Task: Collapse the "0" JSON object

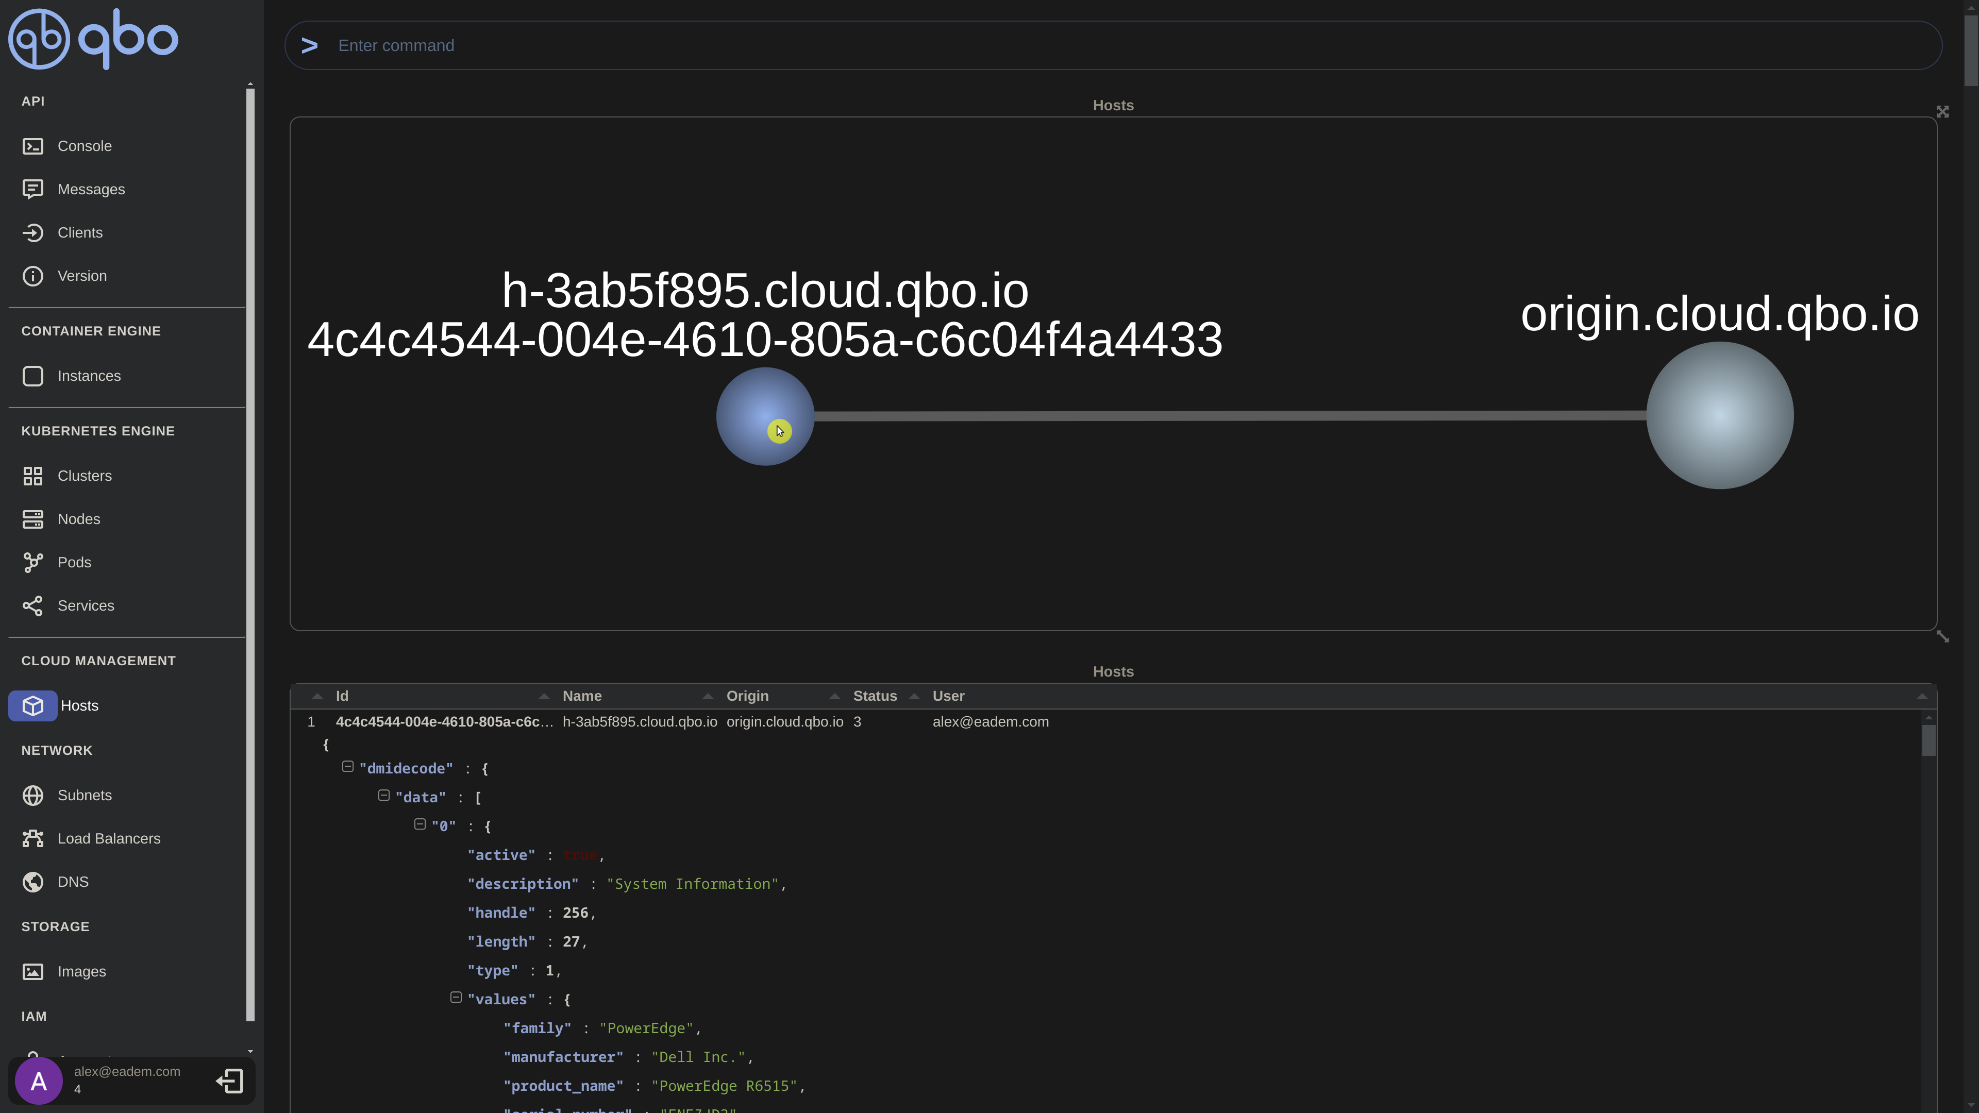Action: tap(420, 823)
